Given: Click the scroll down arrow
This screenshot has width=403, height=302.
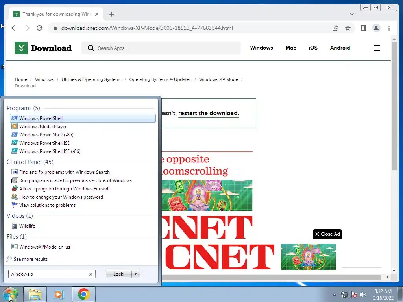Looking at the screenshot, I should (394, 271).
